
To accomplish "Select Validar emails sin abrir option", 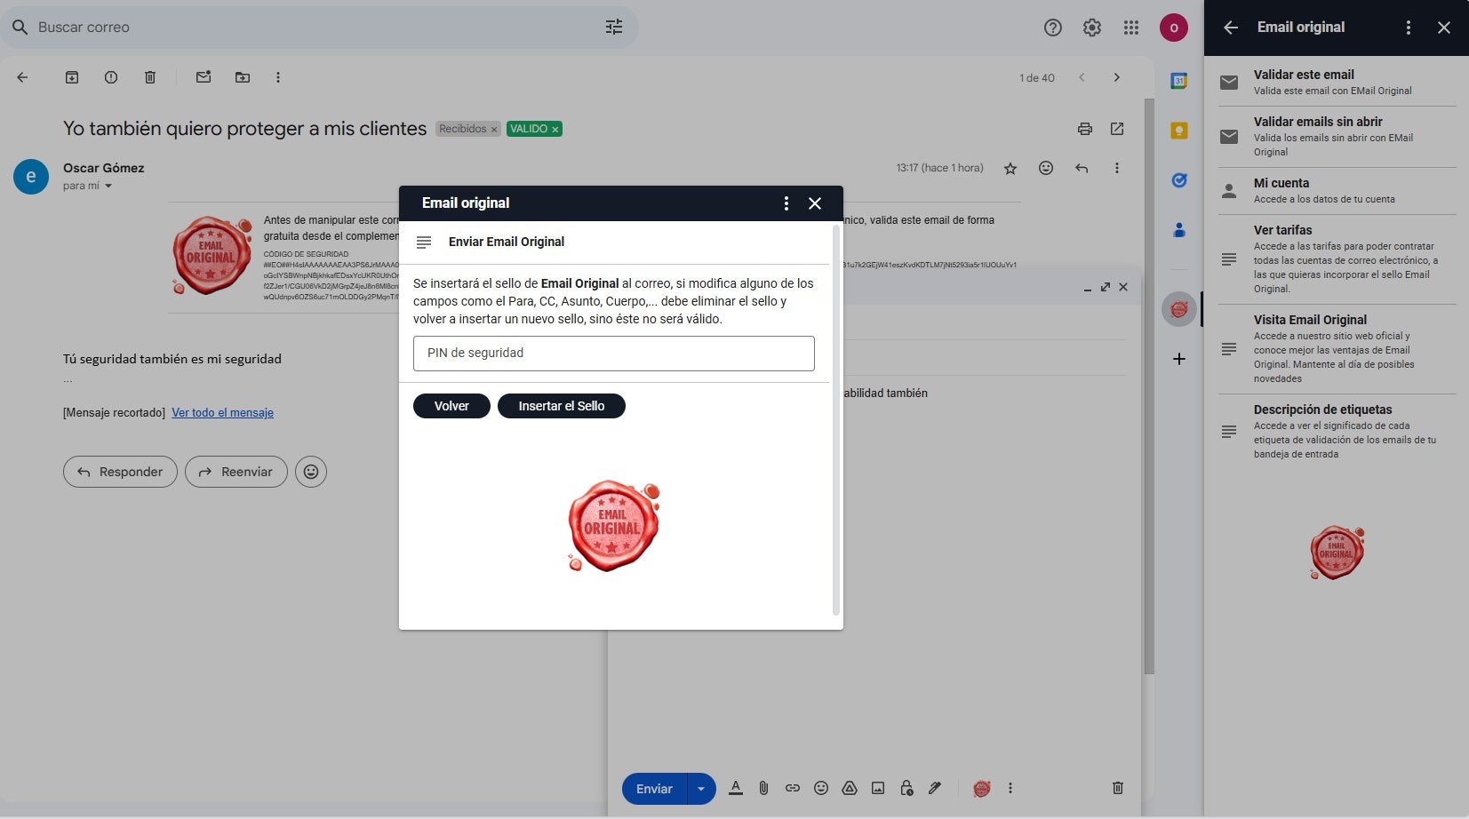I will click(x=1337, y=137).
